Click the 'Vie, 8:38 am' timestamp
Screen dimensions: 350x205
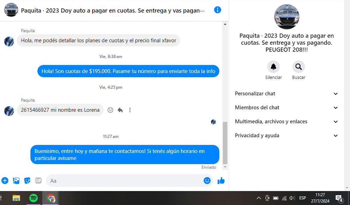pos(111,57)
